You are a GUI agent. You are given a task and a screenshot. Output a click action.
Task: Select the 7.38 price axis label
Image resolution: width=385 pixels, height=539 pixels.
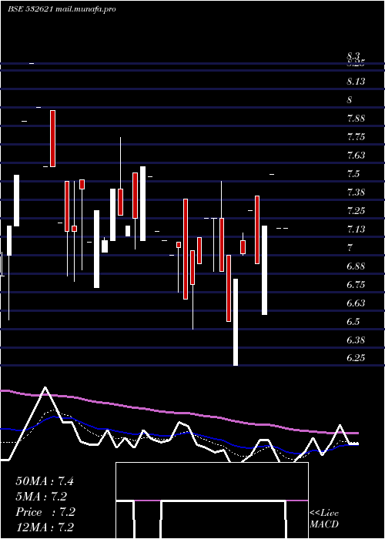356,192
